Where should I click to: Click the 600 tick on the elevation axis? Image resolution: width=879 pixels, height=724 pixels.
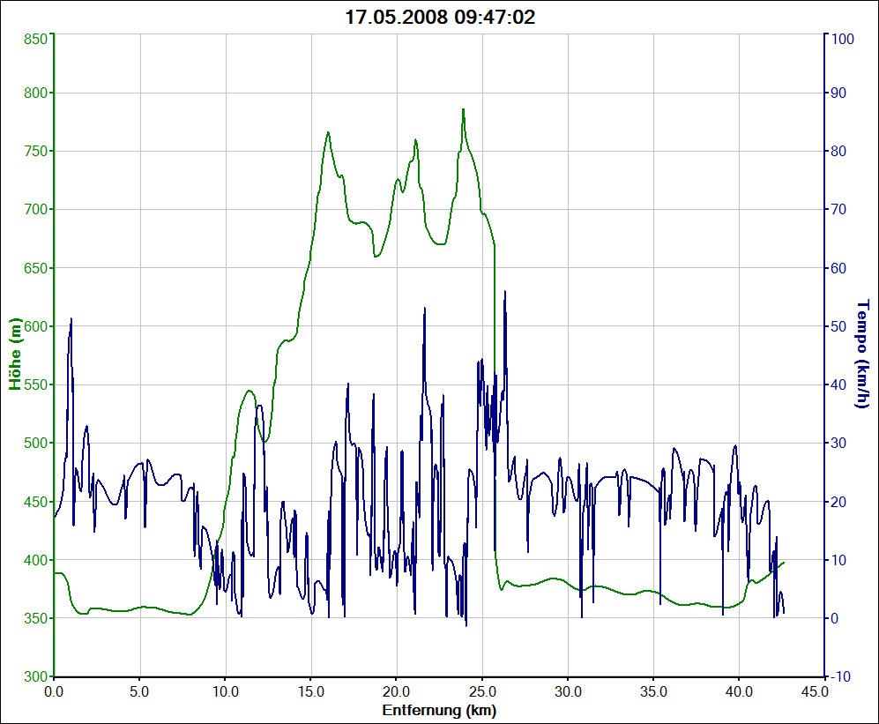[34, 326]
